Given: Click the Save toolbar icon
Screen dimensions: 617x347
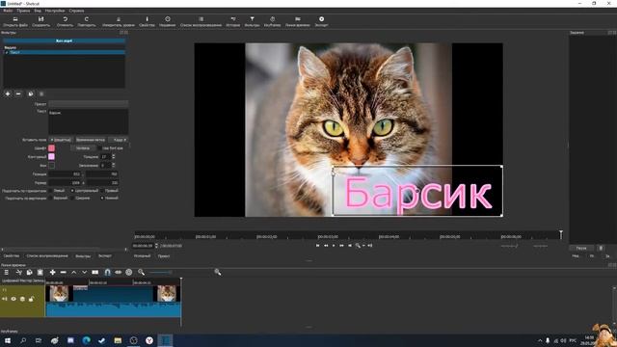Looking at the screenshot, I should (x=40, y=19).
